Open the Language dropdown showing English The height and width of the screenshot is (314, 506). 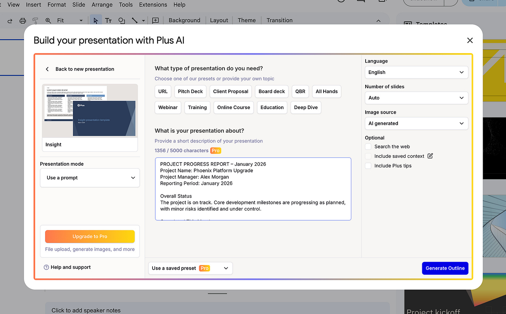coord(416,72)
